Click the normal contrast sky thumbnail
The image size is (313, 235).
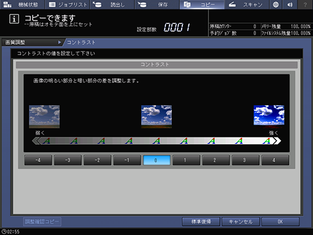click(x=156, y=116)
